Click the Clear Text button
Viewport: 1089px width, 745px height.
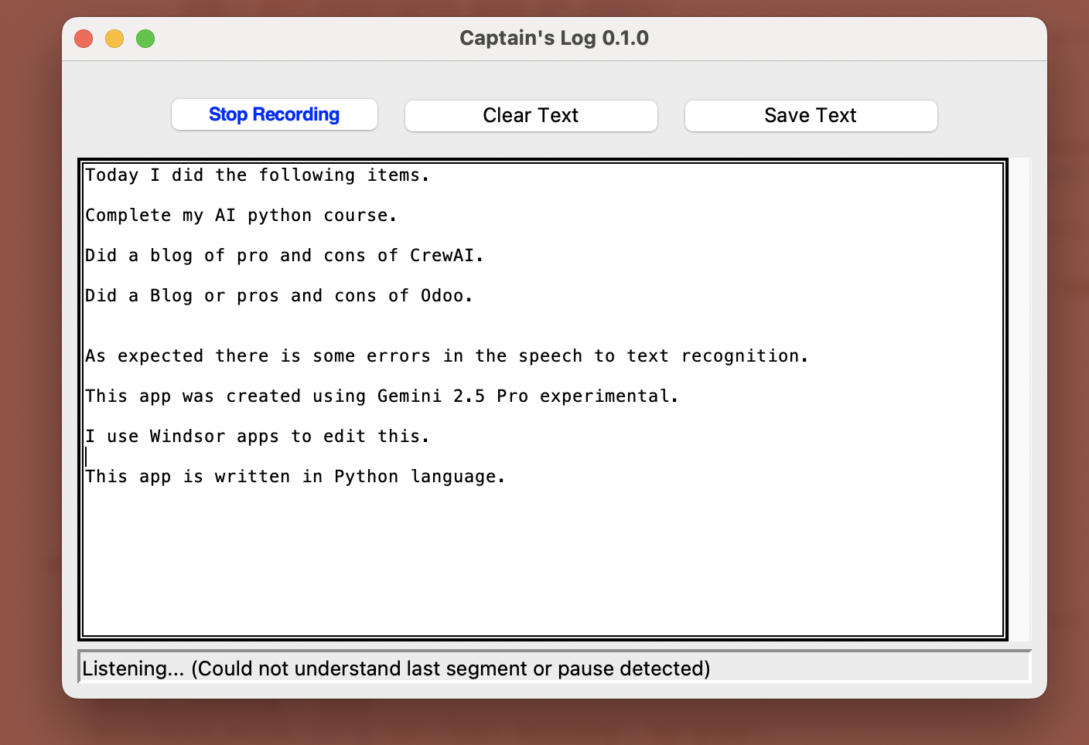(x=531, y=115)
